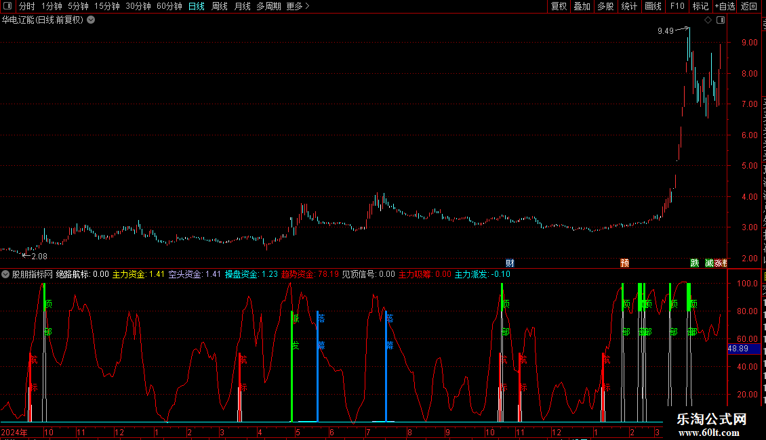Switch to 周线 weekly chart
The width and height of the screenshot is (766, 440).
tap(220, 6)
